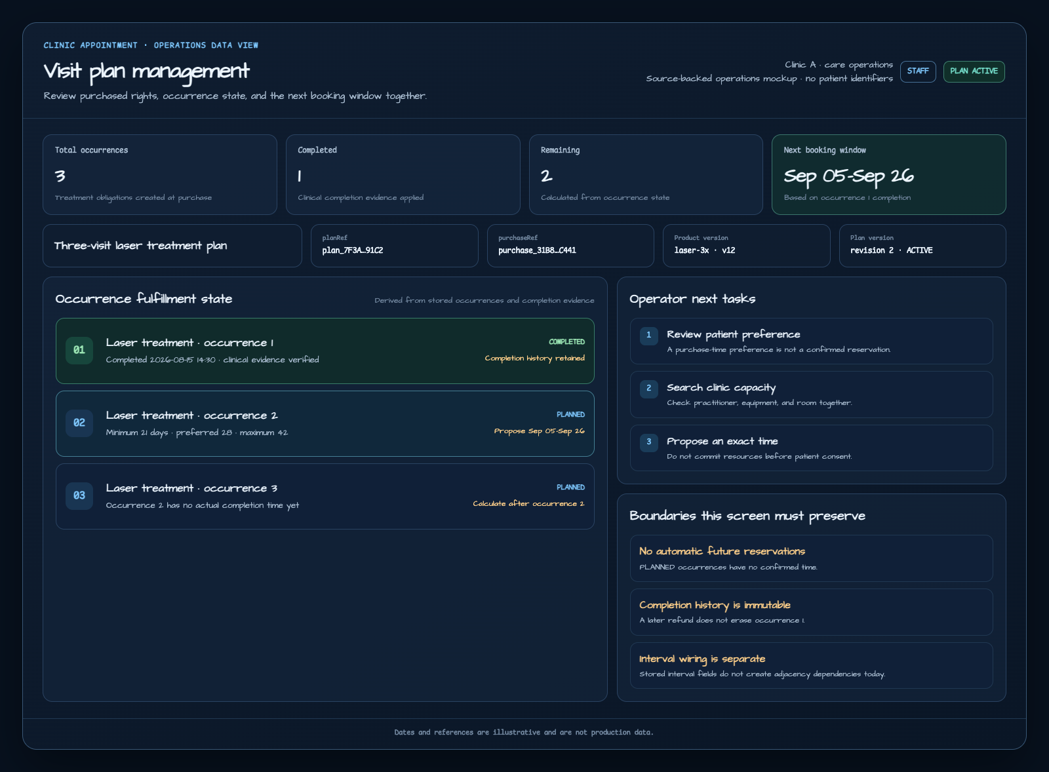Screen dimensions: 1049x772
Task: Open "Review patient preference" task
Action: 812,341
